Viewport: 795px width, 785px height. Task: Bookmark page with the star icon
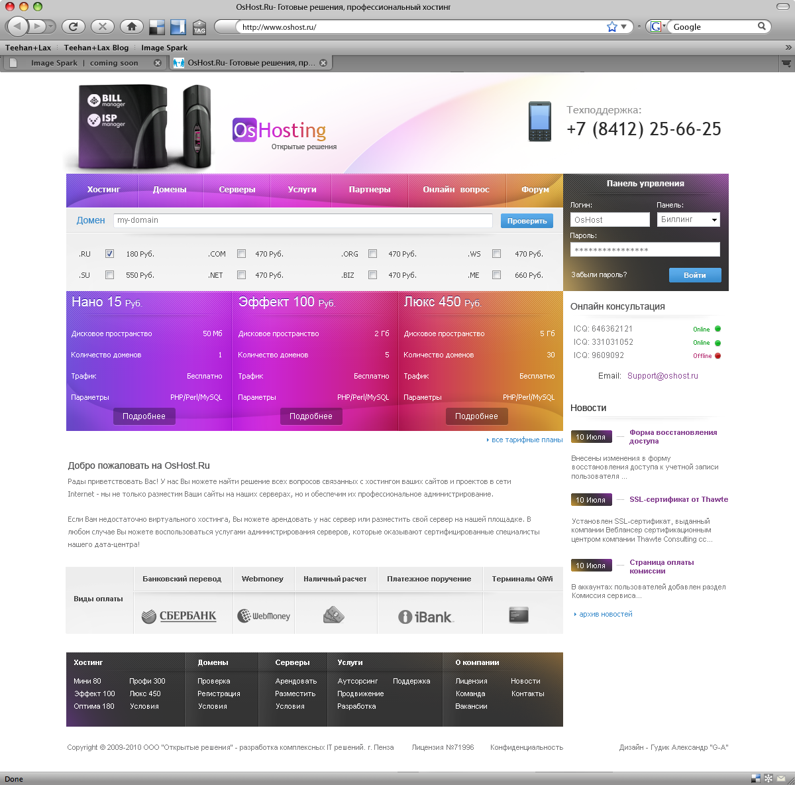(x=611, y=27)
